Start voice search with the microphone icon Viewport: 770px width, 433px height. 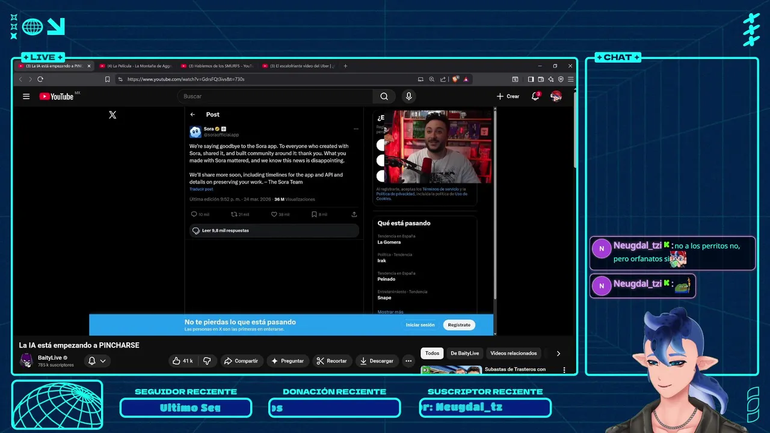pos(409,96)
